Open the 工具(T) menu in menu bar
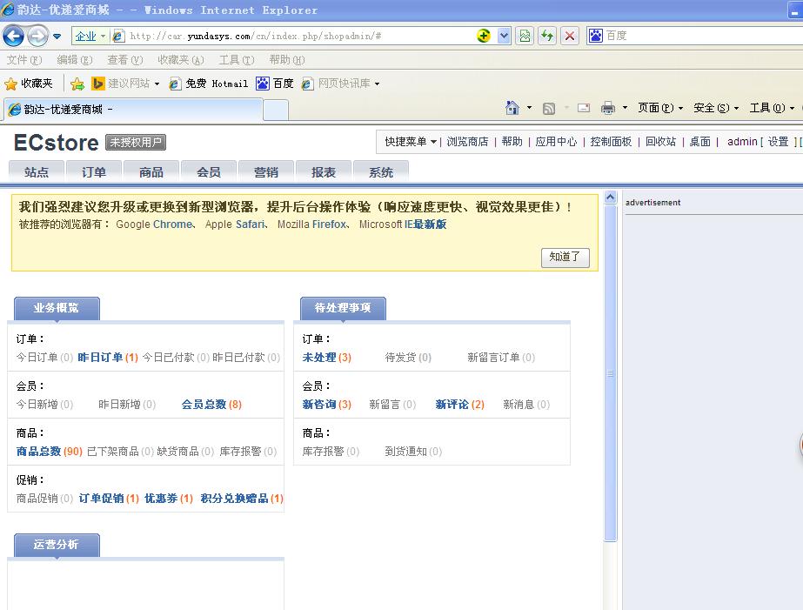The width and height of the screenshot is (803, 610). pyautogui.click(x=237, y=60)
